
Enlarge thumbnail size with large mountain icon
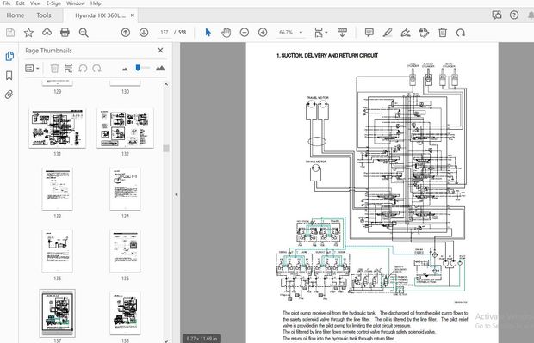pyautogui.click(x=160, y=68)
